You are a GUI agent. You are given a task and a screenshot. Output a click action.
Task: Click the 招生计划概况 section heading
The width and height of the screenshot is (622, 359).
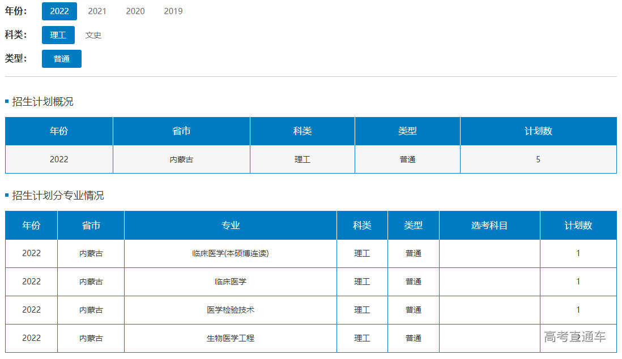[x=42, y=102]
